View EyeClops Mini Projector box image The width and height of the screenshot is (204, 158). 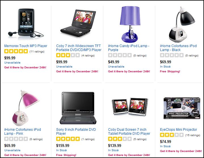pos(182,108)
